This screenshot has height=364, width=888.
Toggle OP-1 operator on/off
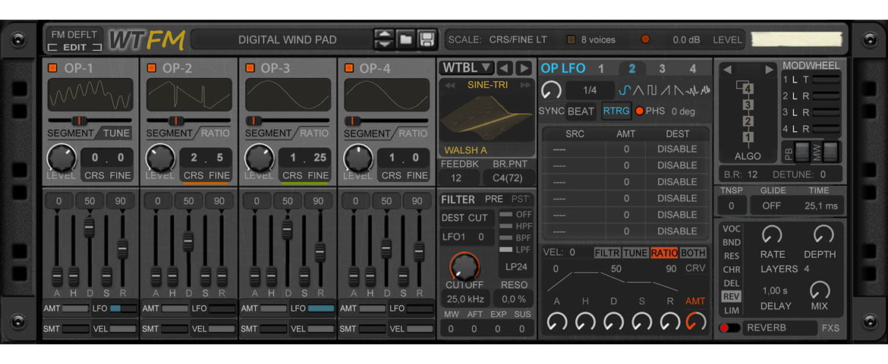pos(52,68)
